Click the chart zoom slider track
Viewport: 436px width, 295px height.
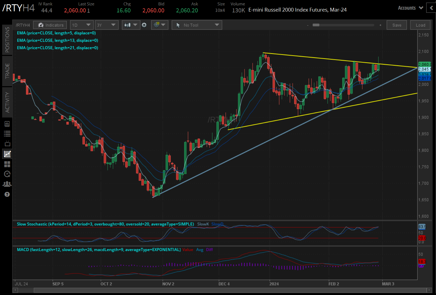point(343,25)
